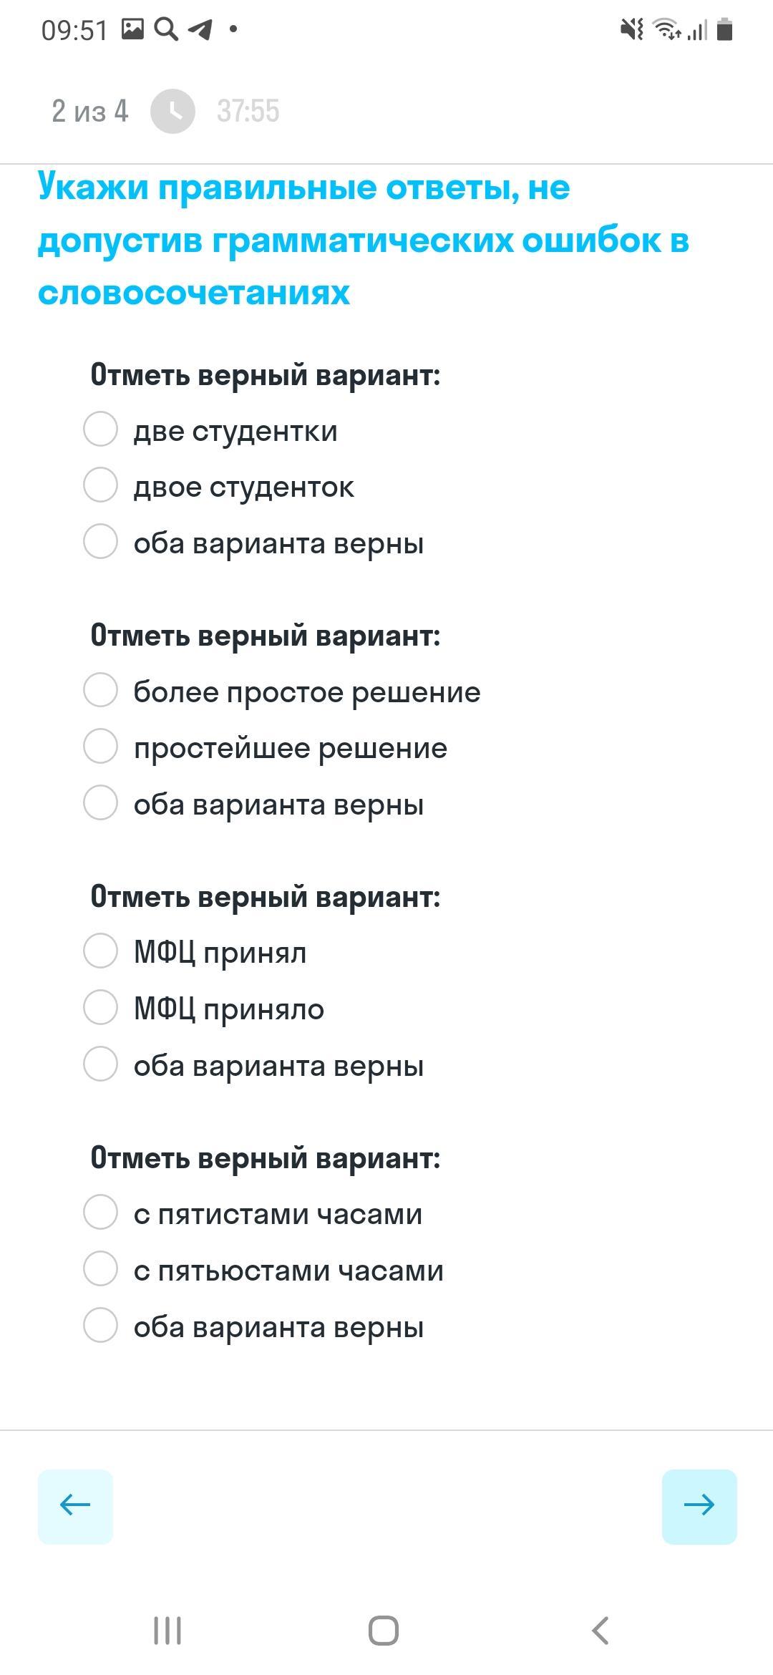Select the "МФЦ приняло" option

coord(101,1008)
